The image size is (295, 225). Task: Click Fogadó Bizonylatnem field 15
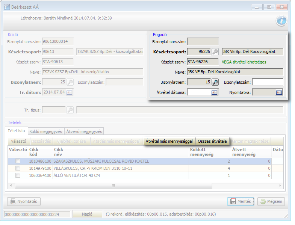(199, 82)
